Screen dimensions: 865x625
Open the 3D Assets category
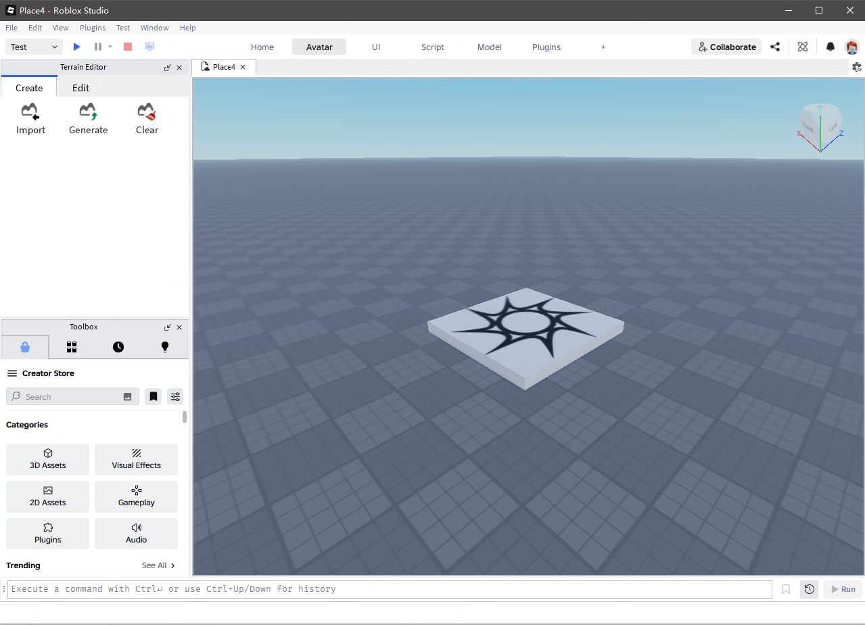tap(48, 459)
